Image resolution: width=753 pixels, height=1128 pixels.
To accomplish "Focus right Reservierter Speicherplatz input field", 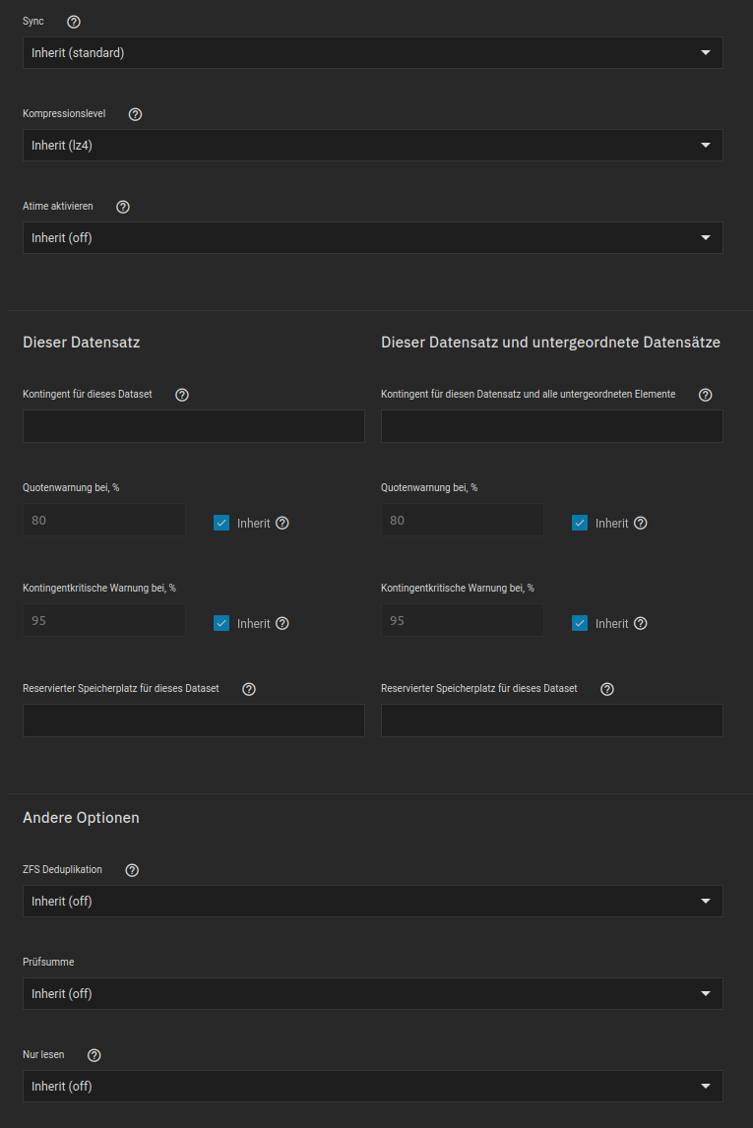I will (551, 721).
